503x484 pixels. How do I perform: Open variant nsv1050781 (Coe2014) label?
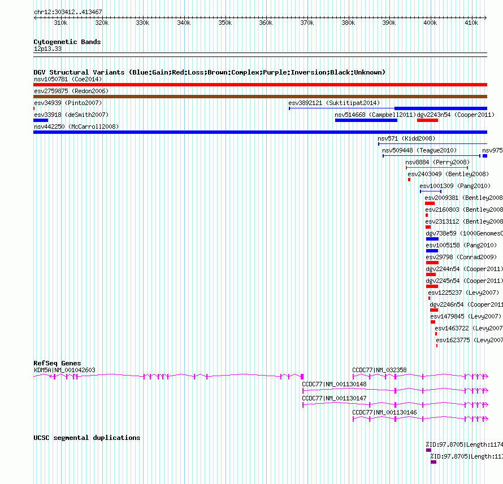pyautogui.click(x=68, y=79)
